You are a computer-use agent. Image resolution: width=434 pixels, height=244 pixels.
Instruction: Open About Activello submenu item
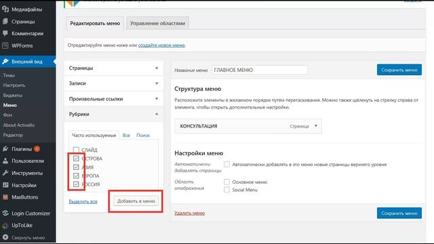(x=19, y=125)
